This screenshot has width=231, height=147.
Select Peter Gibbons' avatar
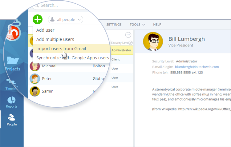(35, 79)
